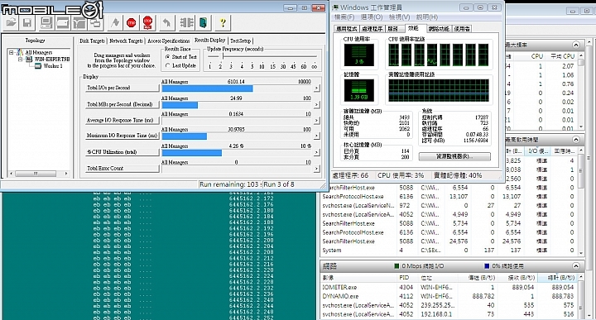The width and height of the screenshot is (596, 320).
Task: Select the Last Update radio button
Action: tap(167, 65)
